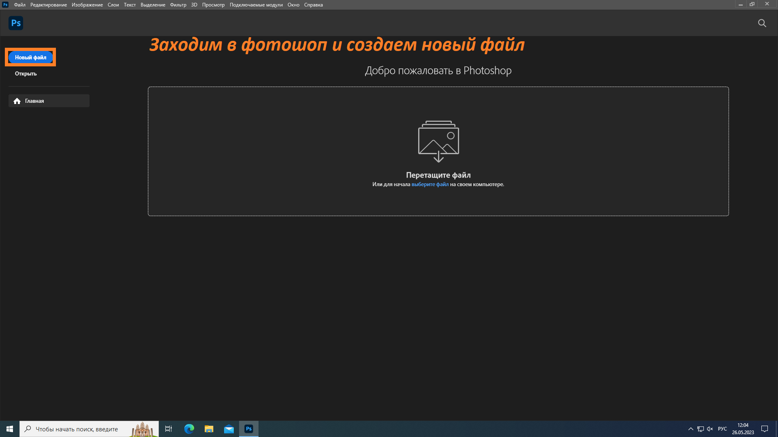Screen dimensions: 778x437
Task: Open Task View on the taskbar
Action: pos(169,429)
